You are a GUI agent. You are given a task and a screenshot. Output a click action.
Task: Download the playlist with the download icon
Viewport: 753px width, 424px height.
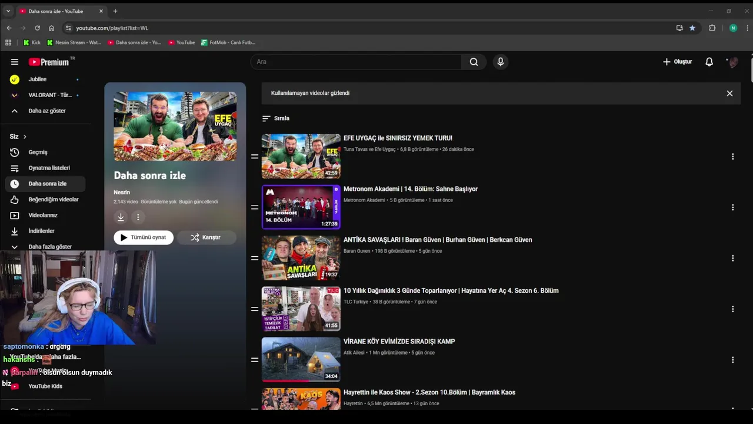(x=121, y=217)
